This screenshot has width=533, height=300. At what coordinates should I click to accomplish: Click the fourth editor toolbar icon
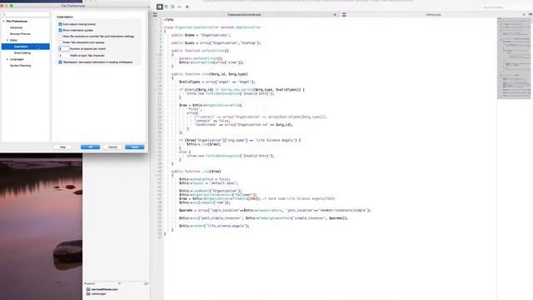(x=180, y=7)
